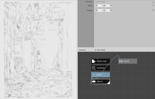Open the Position parameter dropdown arrow
This screenshot has width=155, height=99.
(153, 2)
